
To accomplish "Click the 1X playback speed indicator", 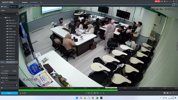I will (101, 93).
